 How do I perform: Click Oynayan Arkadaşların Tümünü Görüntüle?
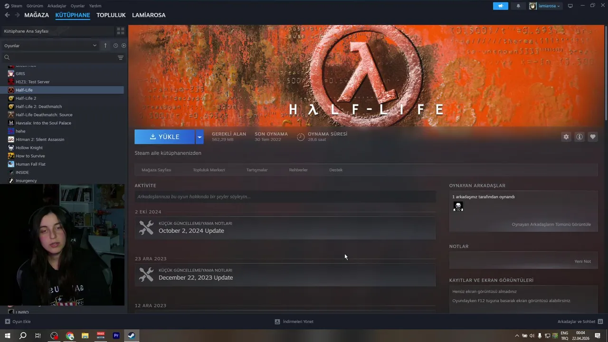coord(551,224)
